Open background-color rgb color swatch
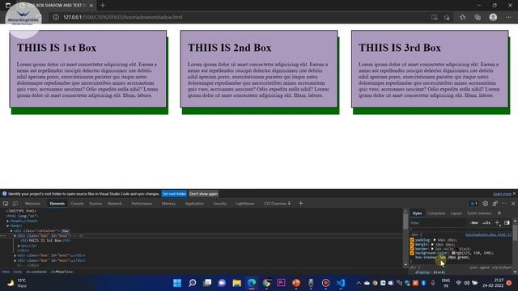518x291 pixels. coord(453,253)
